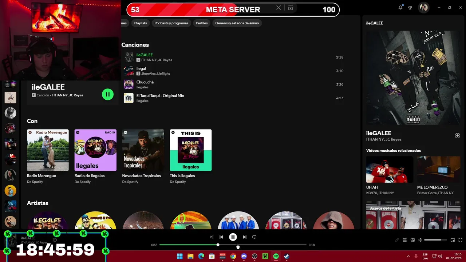The height and width of the screenshot is (262, 466).
Task: Click the 3:10 duration of Ilegal
Action: point(340,71)
